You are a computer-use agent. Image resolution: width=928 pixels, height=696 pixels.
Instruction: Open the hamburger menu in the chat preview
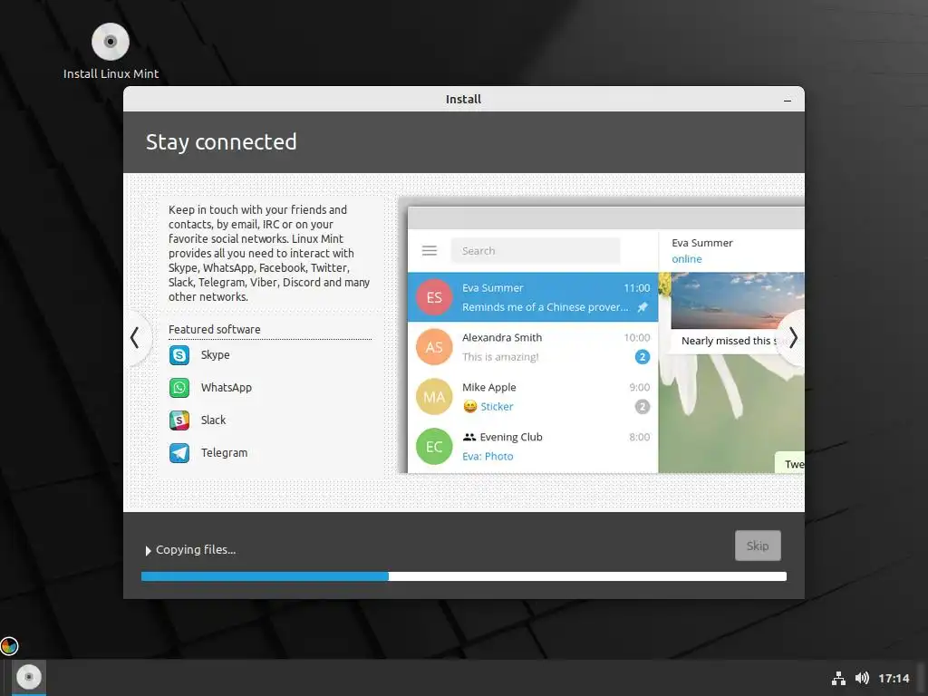click(430, 251)
